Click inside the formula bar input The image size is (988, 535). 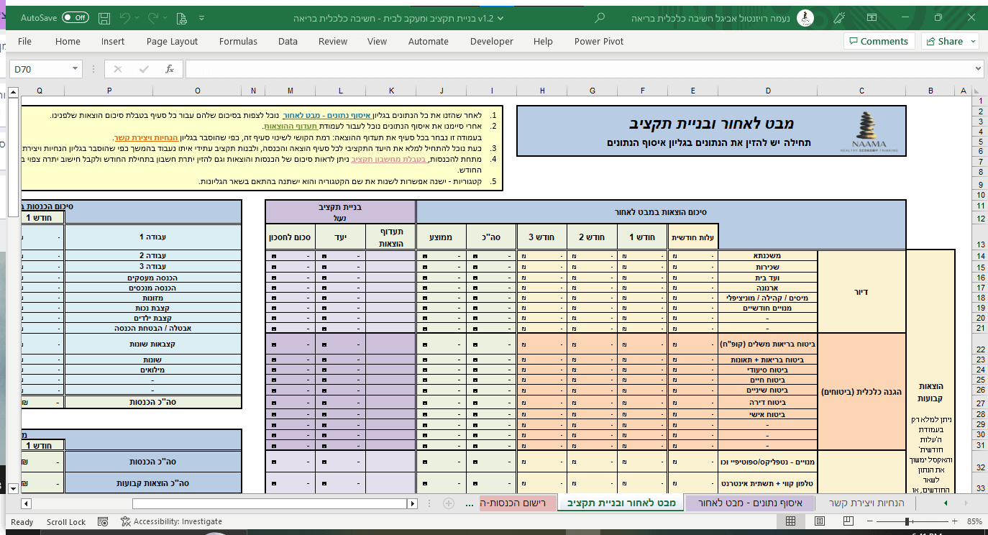point(575,69)
